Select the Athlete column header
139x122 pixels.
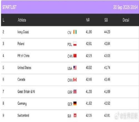[x=22, y=20]
